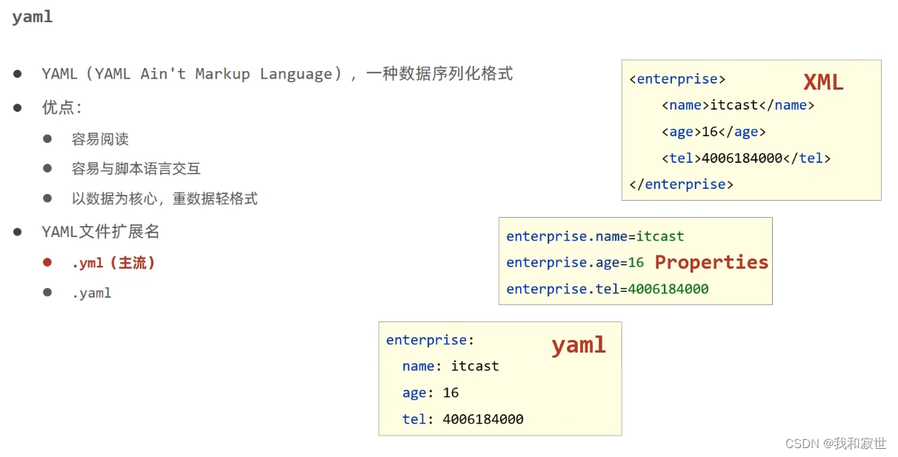Screen dimensions: 898x457
Task: Click the .yml (主流) bullet item
Action: [113, 263]
